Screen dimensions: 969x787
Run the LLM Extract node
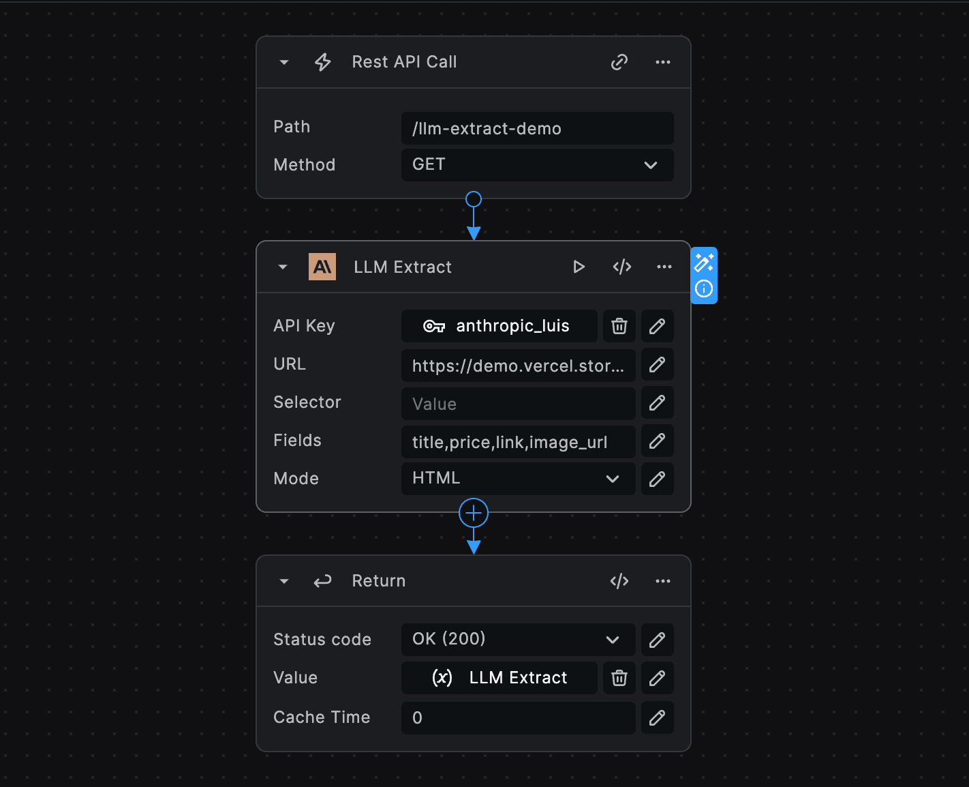(579, 267)
